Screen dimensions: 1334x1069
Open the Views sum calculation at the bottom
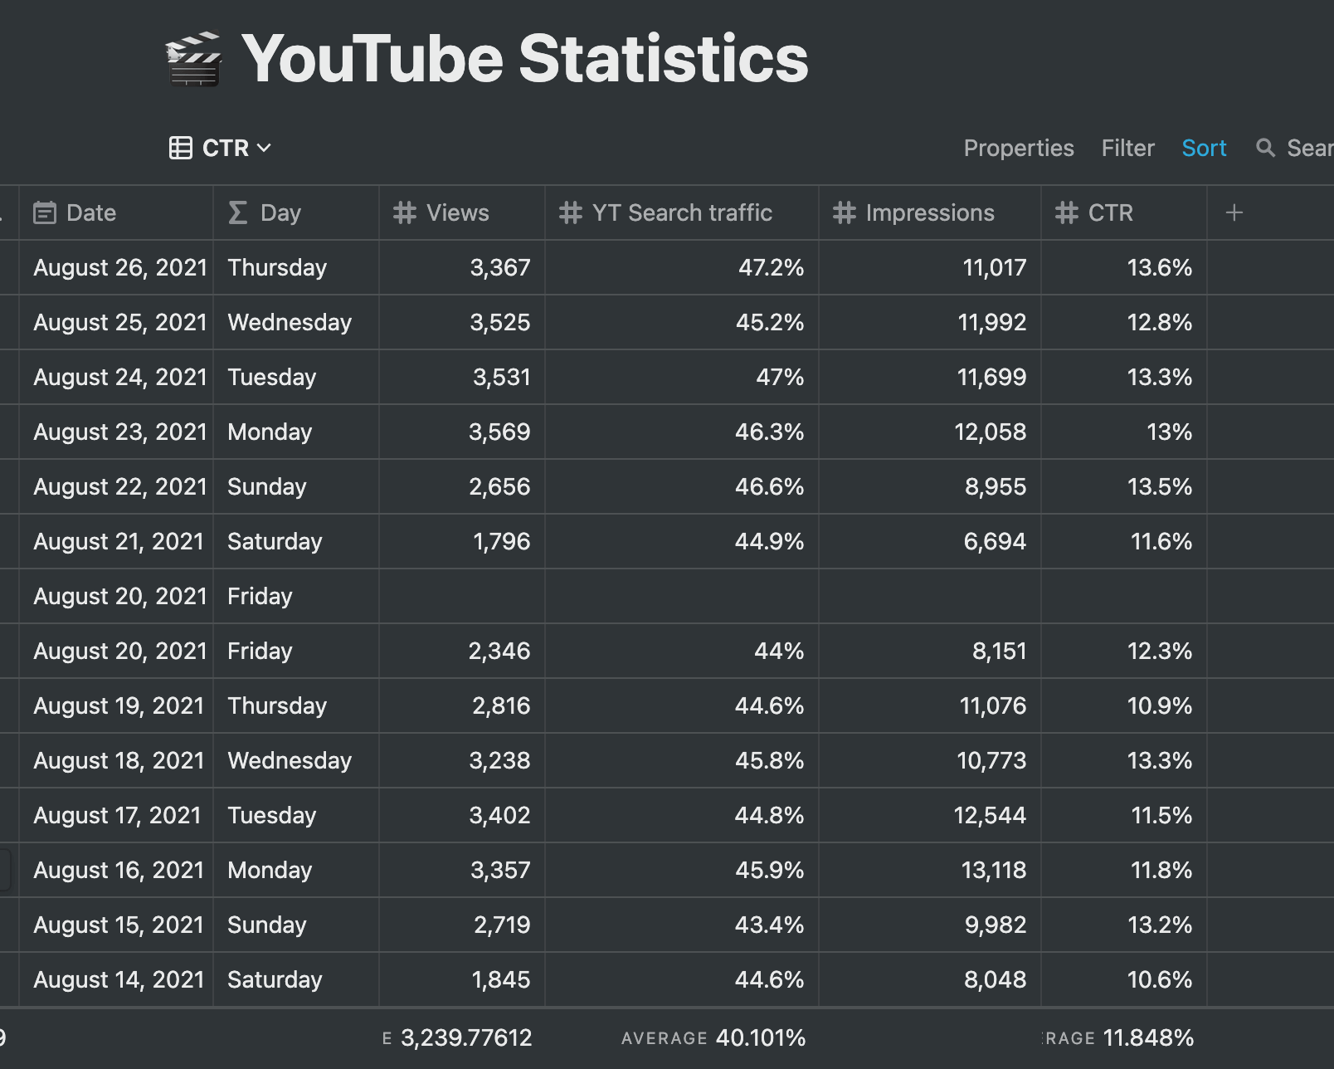click(467, 1037)
